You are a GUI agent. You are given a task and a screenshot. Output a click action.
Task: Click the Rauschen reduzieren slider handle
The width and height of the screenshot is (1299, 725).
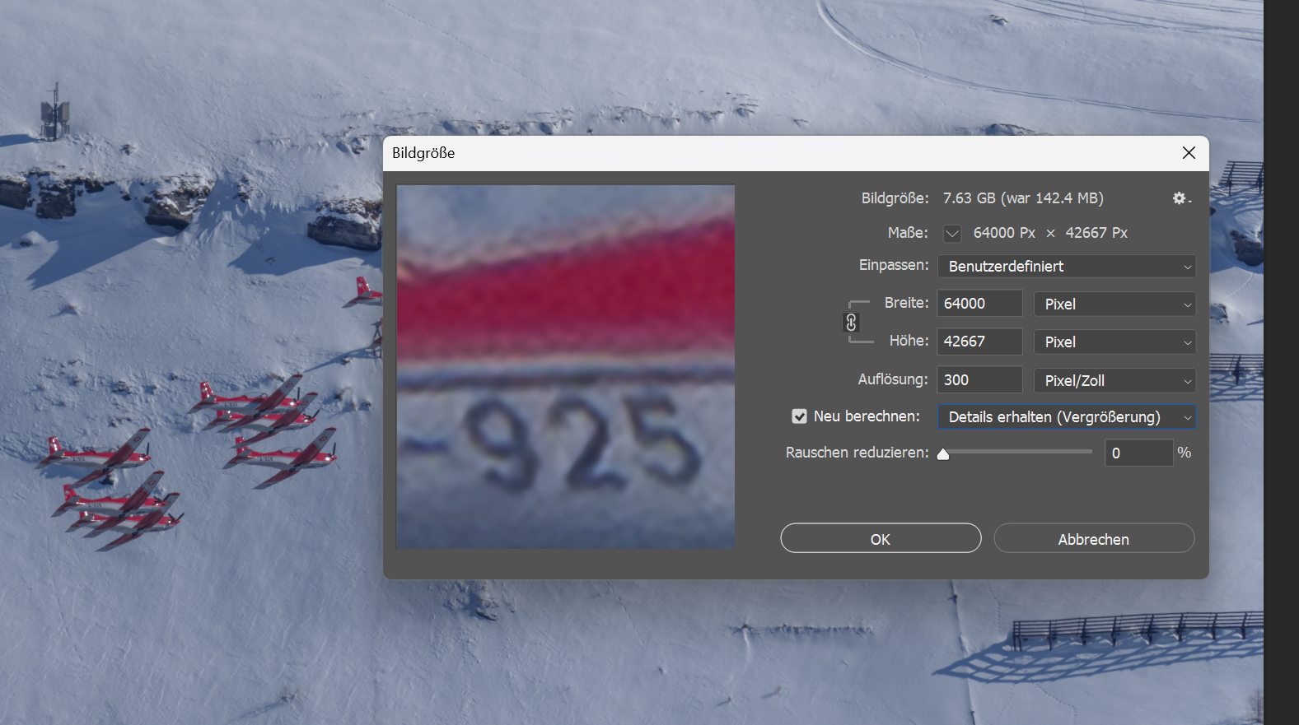943,454
